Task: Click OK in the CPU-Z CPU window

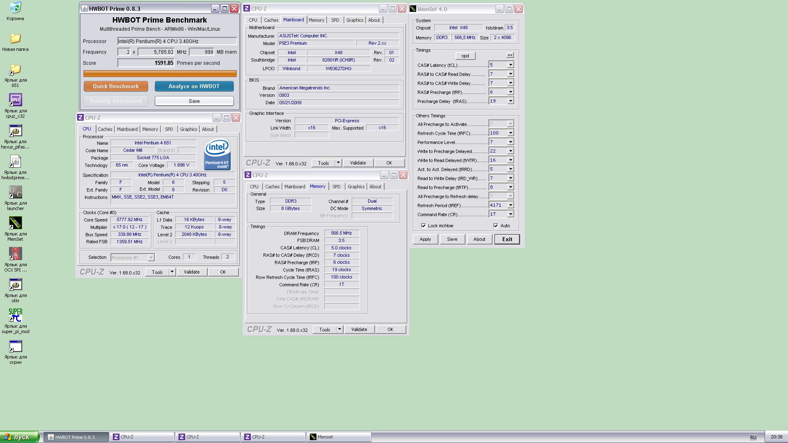Action: click(223, 272)
